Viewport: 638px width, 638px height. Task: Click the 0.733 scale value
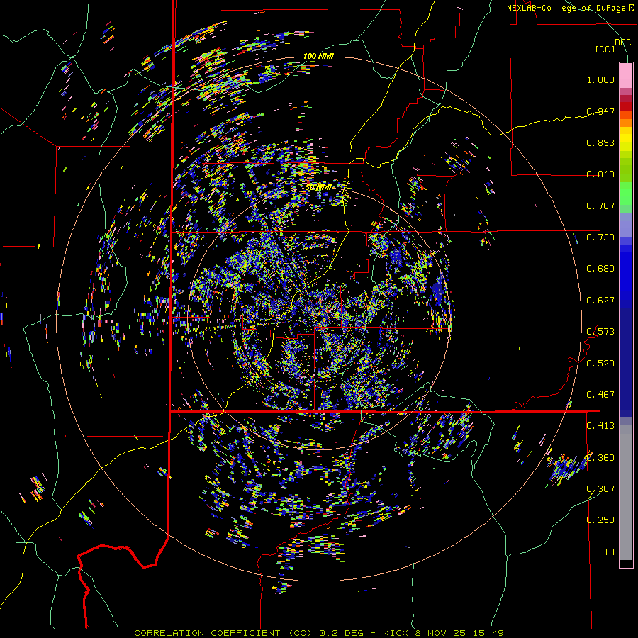[x=600, y=237]
